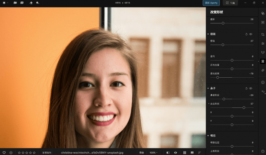Click the nose X slider handle
Viewport: 266px width, 155px height.
(x=232, y=116)
